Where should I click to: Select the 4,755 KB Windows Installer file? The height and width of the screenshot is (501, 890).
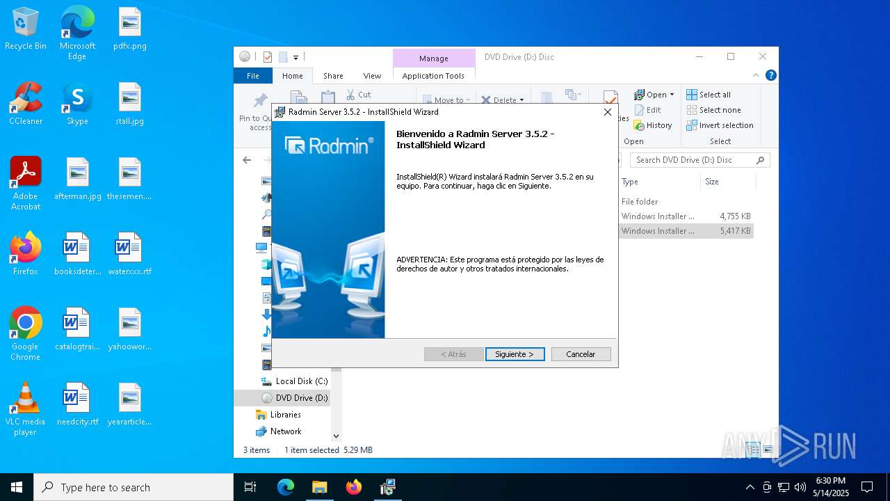point(686,216)
